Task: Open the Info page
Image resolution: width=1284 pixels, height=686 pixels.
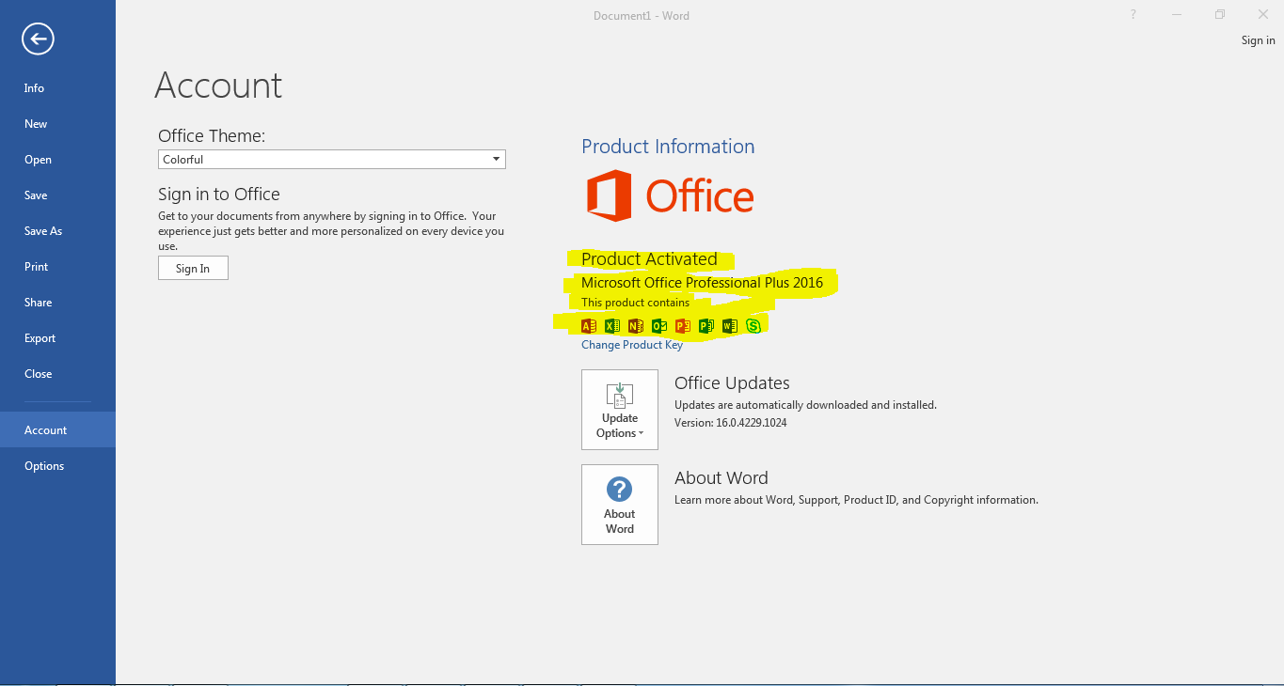Action: (x=57, y=88)
